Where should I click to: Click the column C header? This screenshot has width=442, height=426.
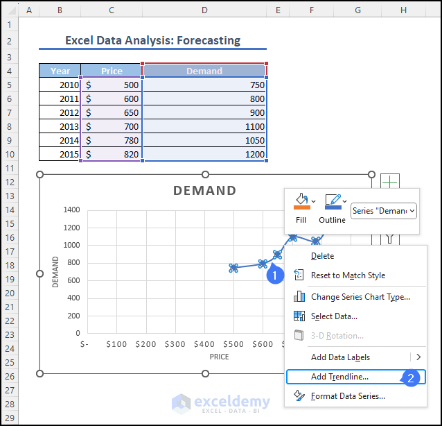(112, 10)
